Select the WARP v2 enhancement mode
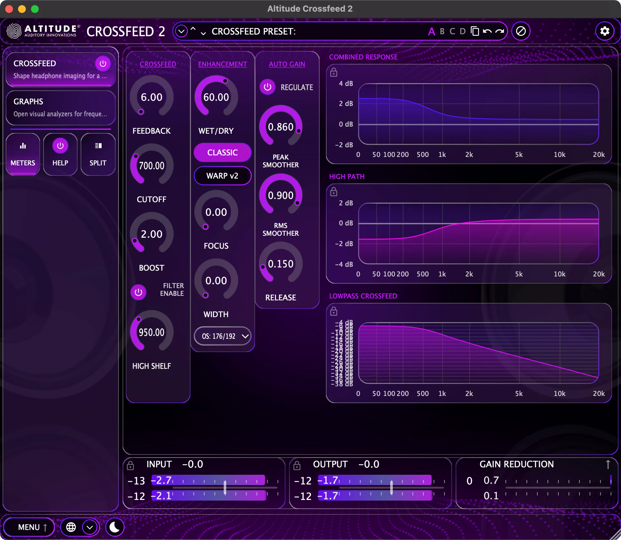Screen dimensions: 621x540 [x=222, y=176]
